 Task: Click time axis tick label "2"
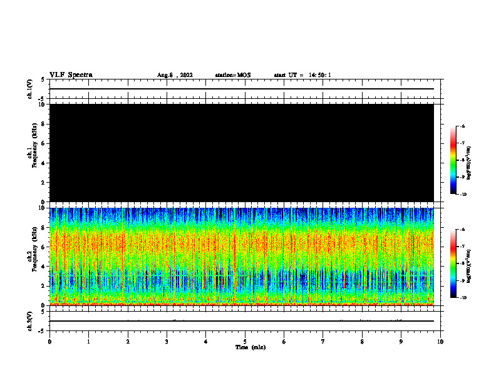click(128, 342)
